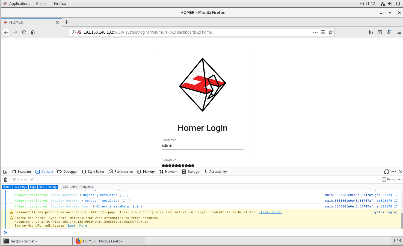
Task: Toggle the browser sidebar icon
Action: (x=380, y=32)
